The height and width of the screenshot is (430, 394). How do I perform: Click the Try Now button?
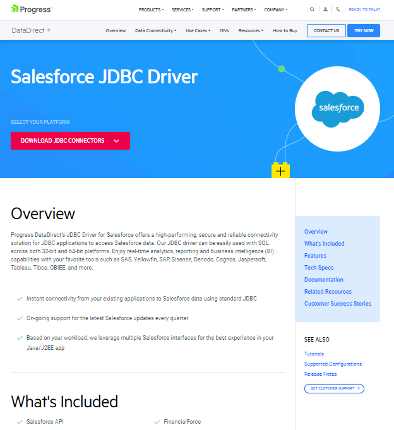point(364,30)
